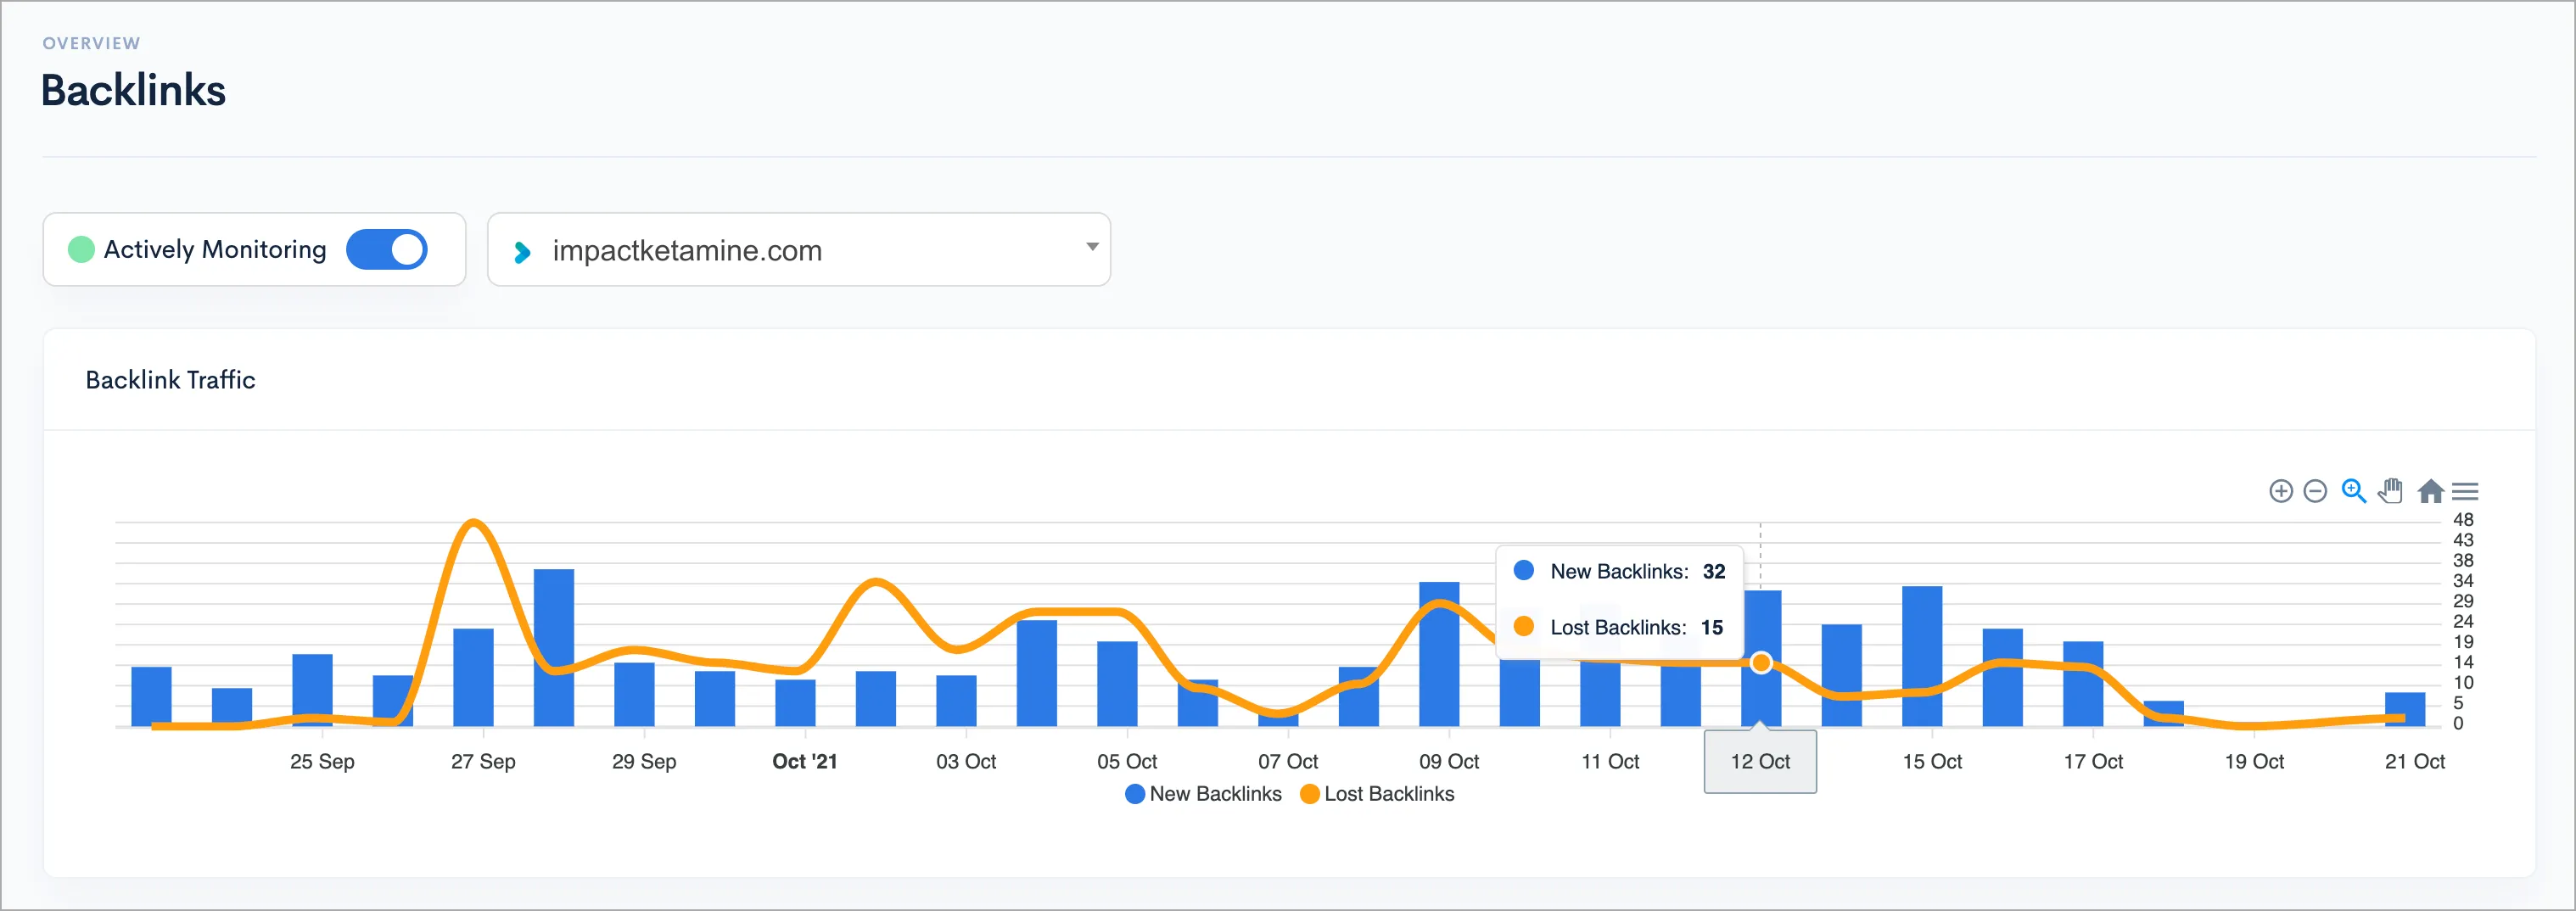
Task: Click the orange marker on 12 Oct
Action: pyautogui.click(x=1761, y=663)
